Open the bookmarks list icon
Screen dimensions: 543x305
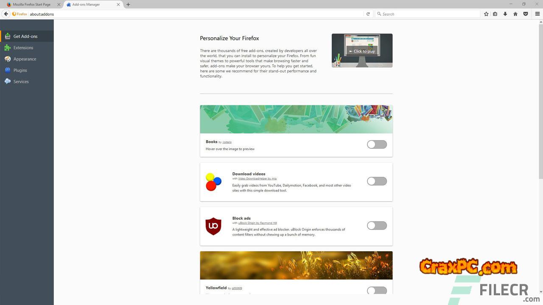tap(495, 14)
